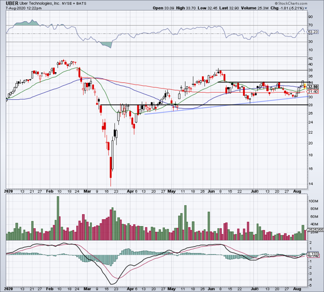Image resolution: width=324 pixels, height=292 pixels.
Task: Click the 'High 33.70' quote value
Action: click(x=186, y=8)
